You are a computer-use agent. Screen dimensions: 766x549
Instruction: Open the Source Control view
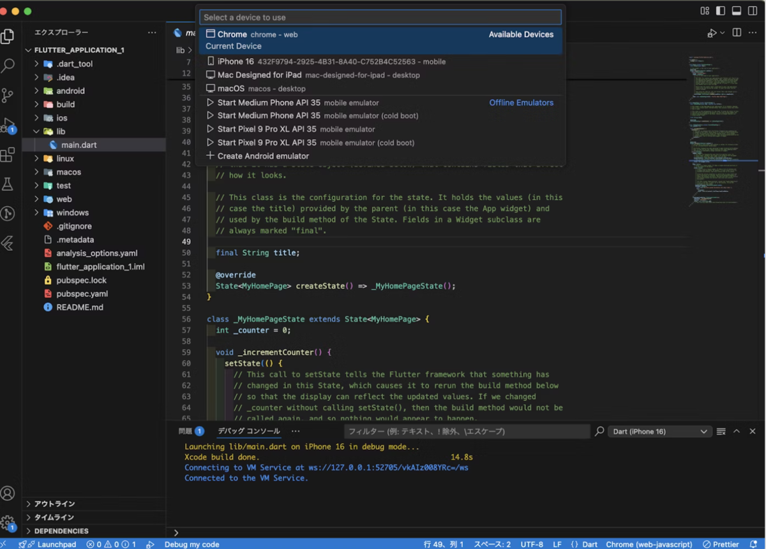click(x=8, y=96)
